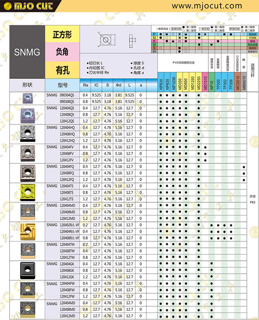
Task: Click the yellow 正方形 label
Action: point(62,34)
